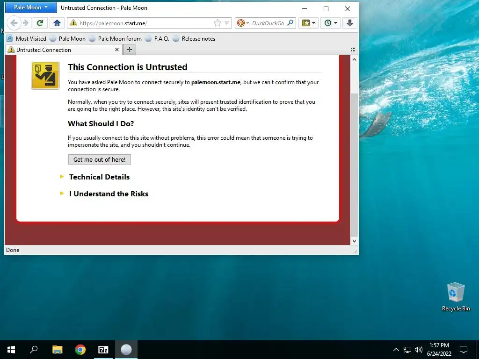Open the Release notes bookmark
479x359 pixels.
point(194,39)
